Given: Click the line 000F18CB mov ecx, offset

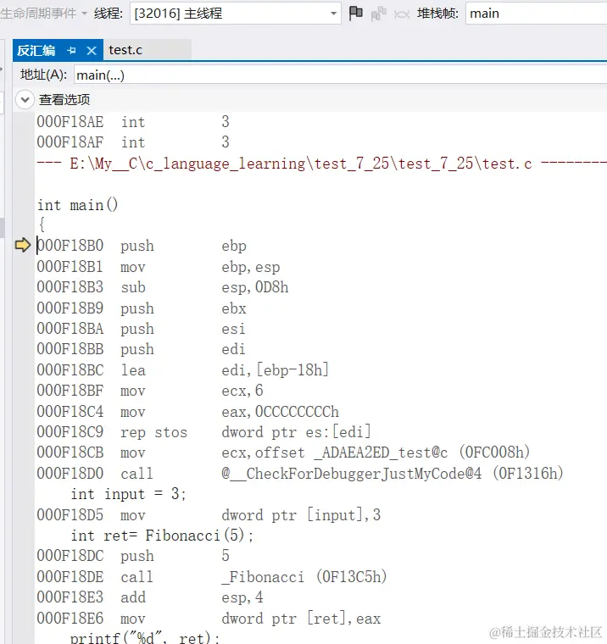Looking at the screenshot, I should click(283, 452).
